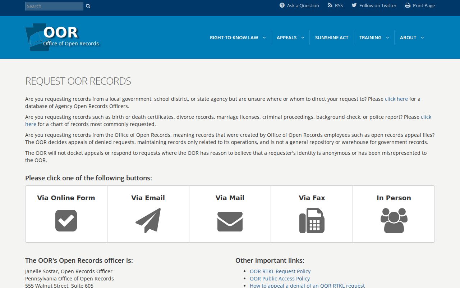Click the RSS feed icon

pos(330,5)
